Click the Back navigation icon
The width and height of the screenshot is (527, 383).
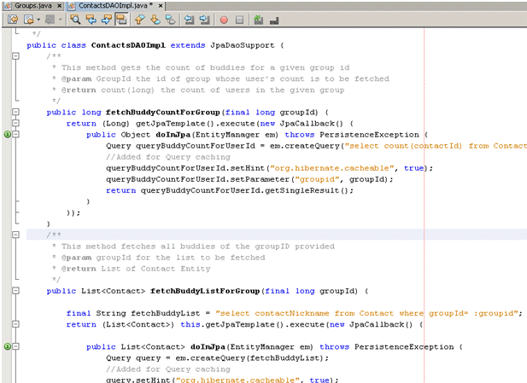(x=28, y=20)
